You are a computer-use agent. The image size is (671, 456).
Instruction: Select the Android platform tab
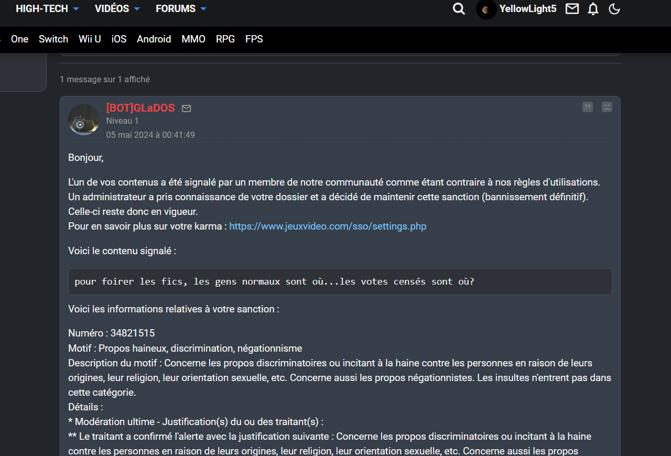[154, 39]
